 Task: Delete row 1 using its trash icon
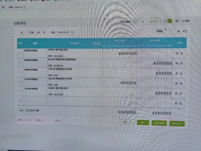coord(182,53)
